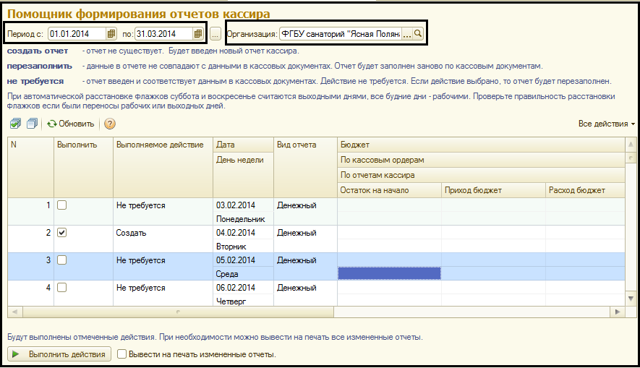Viewport: 640px width, 368px height.
Task: Click the Выполнить действия button
Action: pos(59,354)
